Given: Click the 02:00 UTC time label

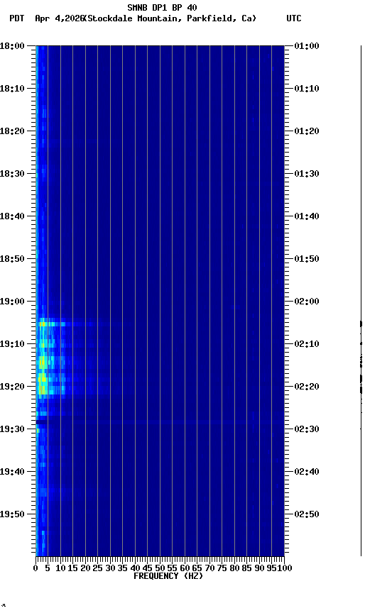Looking at the screenshot, I should [307, 302].
